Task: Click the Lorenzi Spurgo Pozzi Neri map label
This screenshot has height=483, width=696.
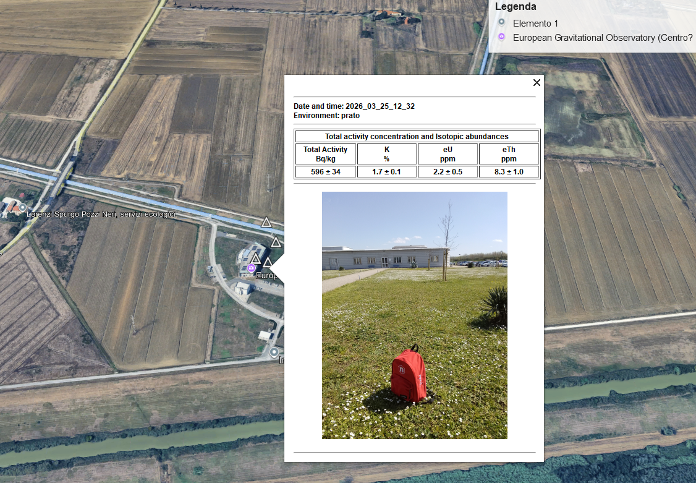Action: [101, 215]
